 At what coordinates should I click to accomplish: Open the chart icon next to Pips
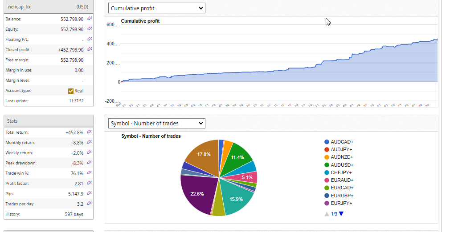90,193
